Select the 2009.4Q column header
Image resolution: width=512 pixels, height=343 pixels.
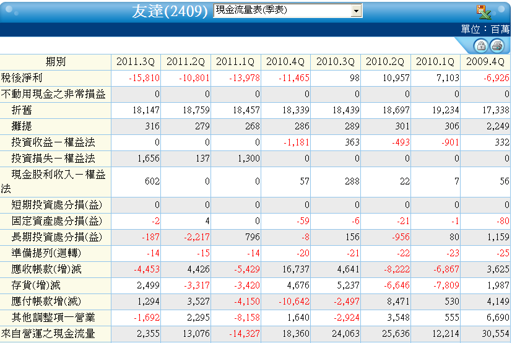[485, 62]
